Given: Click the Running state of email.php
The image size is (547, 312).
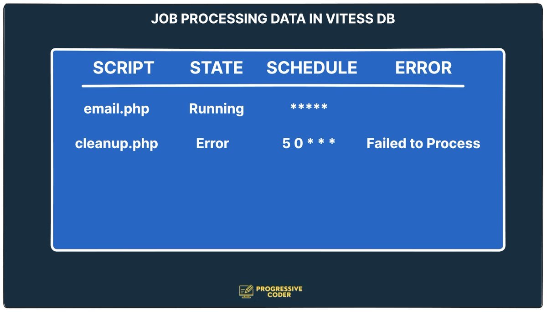Looking at the screenshot, I should coord(216,109).
